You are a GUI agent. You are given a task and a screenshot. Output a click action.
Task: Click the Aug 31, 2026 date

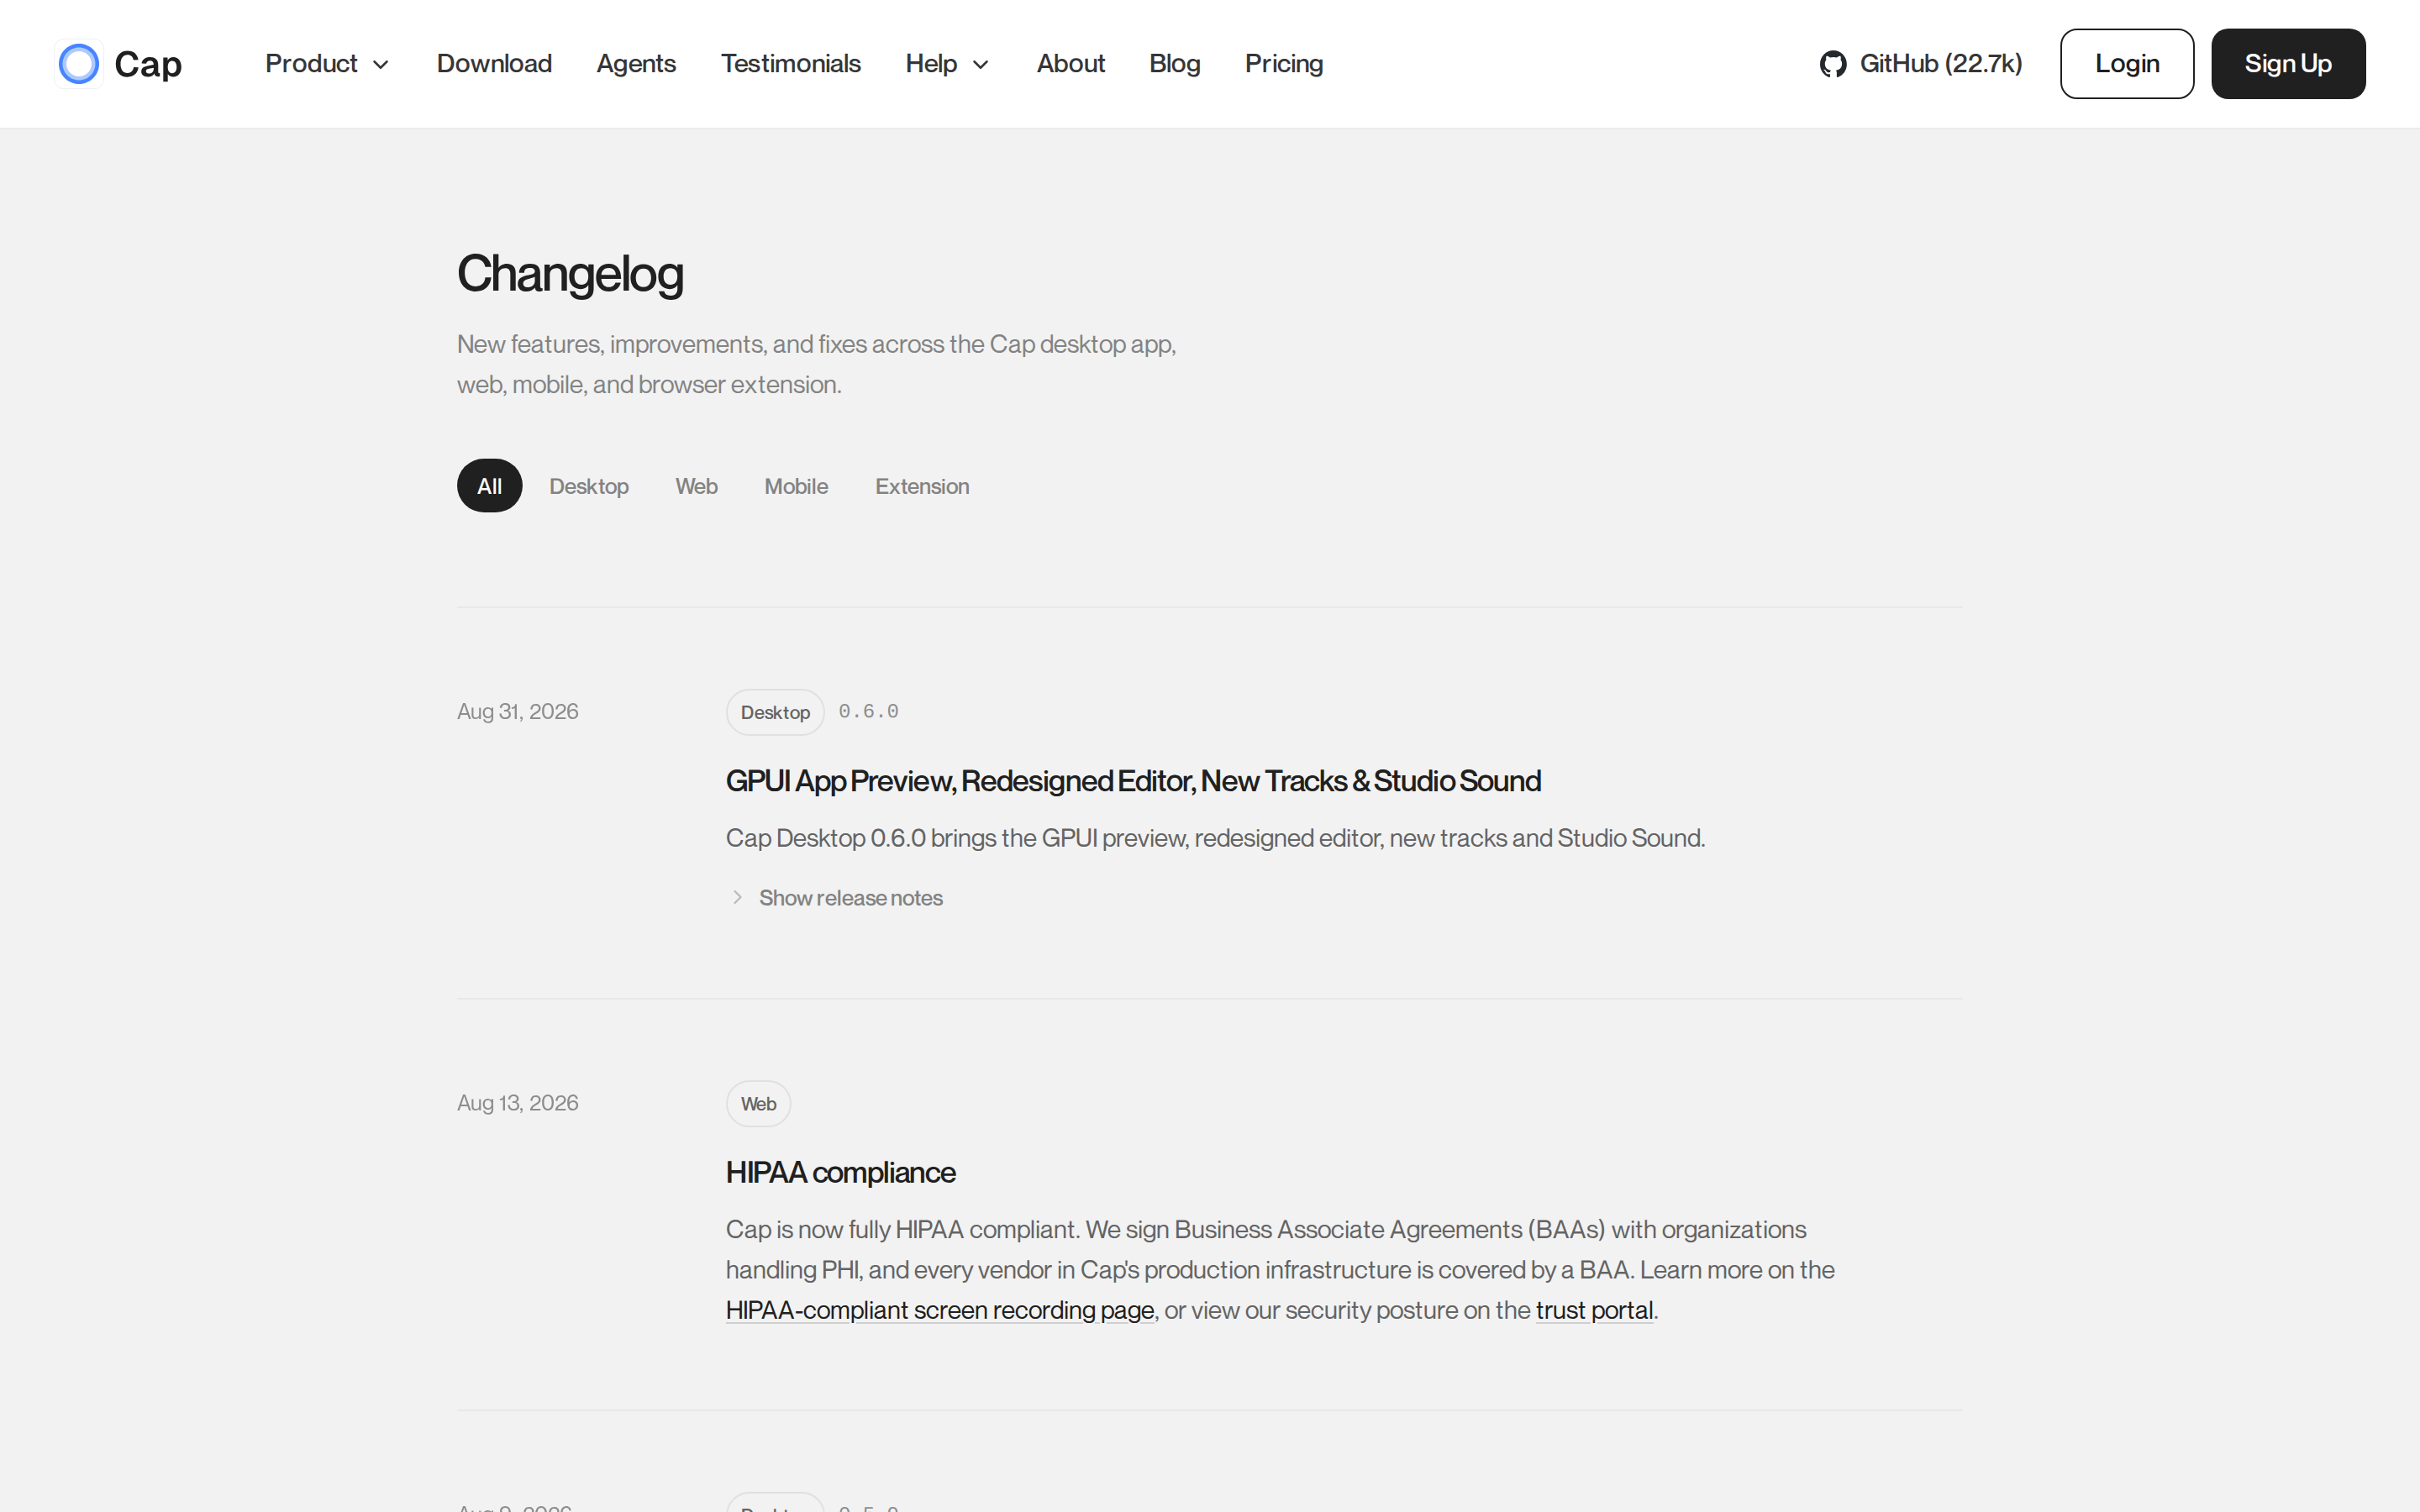518,711
